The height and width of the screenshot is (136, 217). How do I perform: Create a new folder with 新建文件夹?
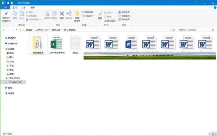click(x=77, y=17)
